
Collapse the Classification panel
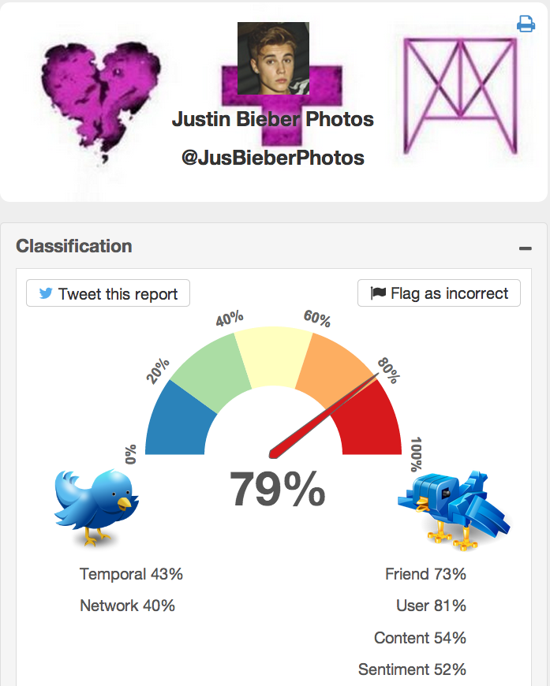(525, 248)
